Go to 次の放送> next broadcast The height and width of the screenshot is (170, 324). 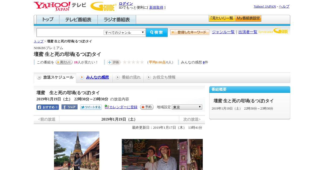pyautogui.click(x=192, y=119)
